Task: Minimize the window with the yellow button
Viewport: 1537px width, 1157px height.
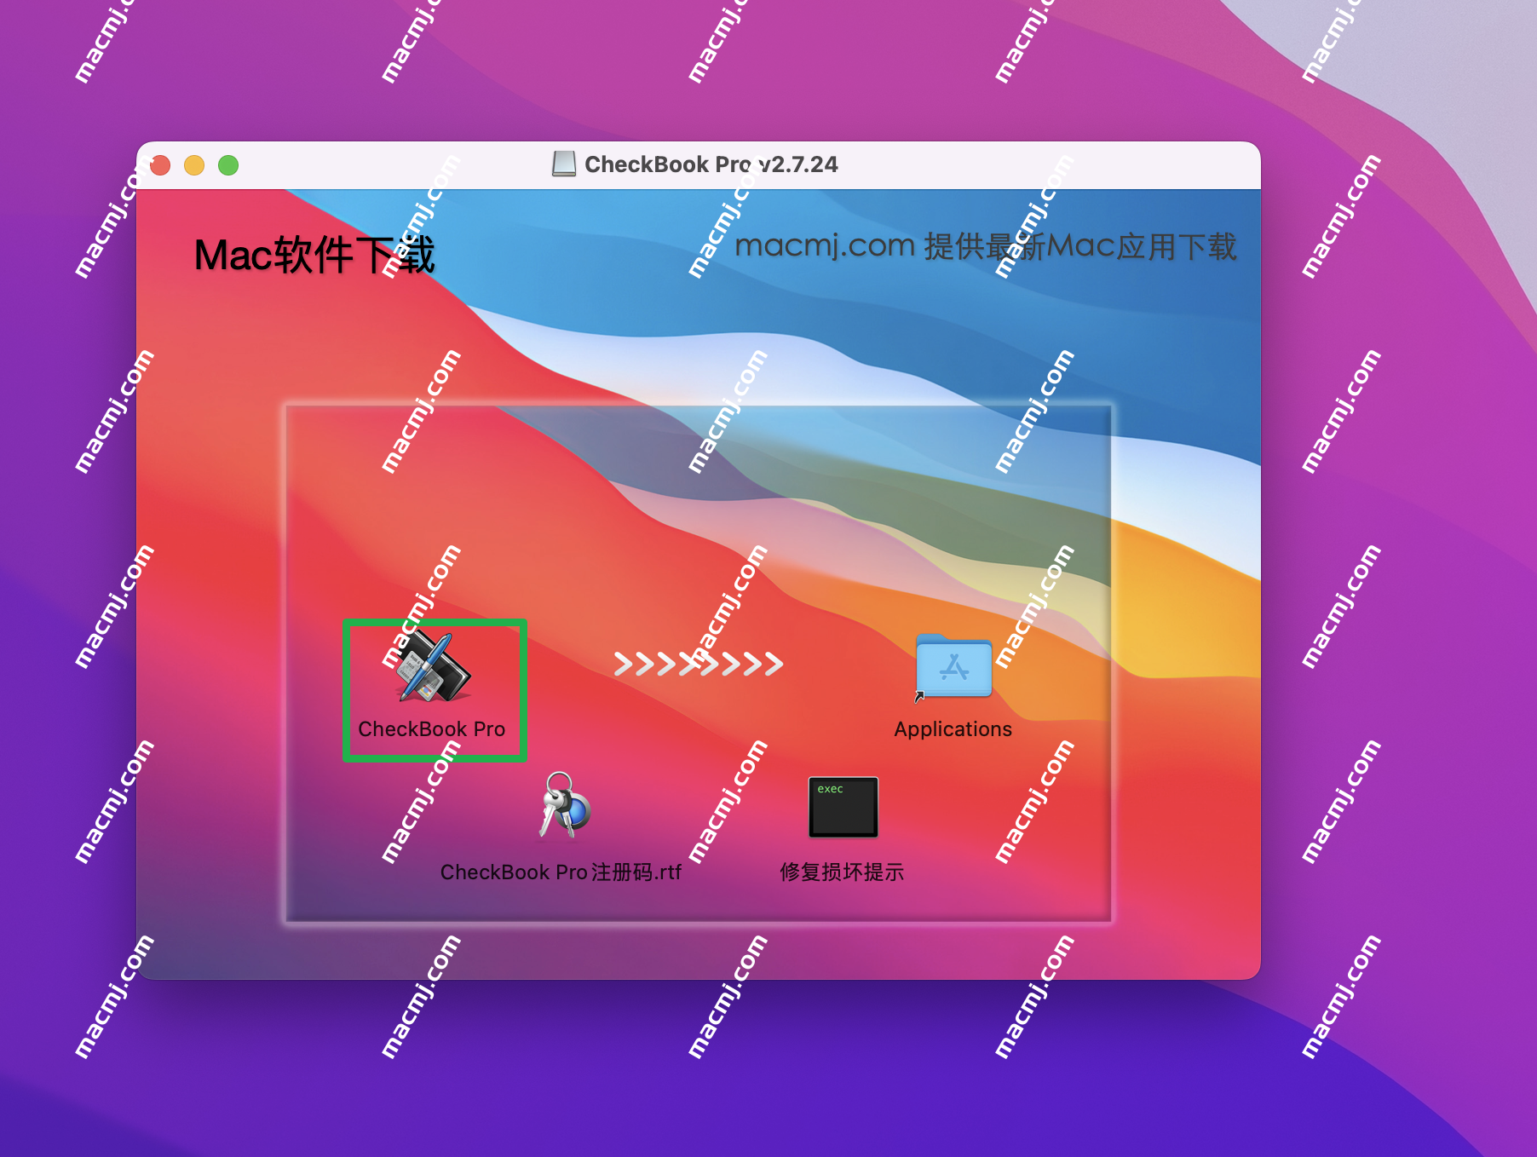Action: [194, 165]
